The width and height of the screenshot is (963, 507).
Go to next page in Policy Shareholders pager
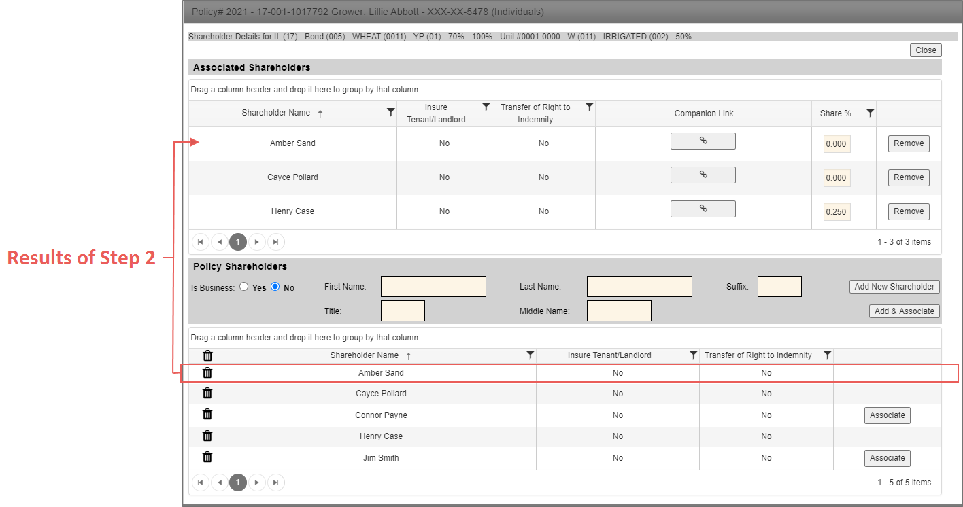click(x=256, y=483)
